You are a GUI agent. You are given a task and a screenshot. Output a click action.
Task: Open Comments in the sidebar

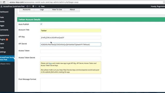[x=4, y=30]
